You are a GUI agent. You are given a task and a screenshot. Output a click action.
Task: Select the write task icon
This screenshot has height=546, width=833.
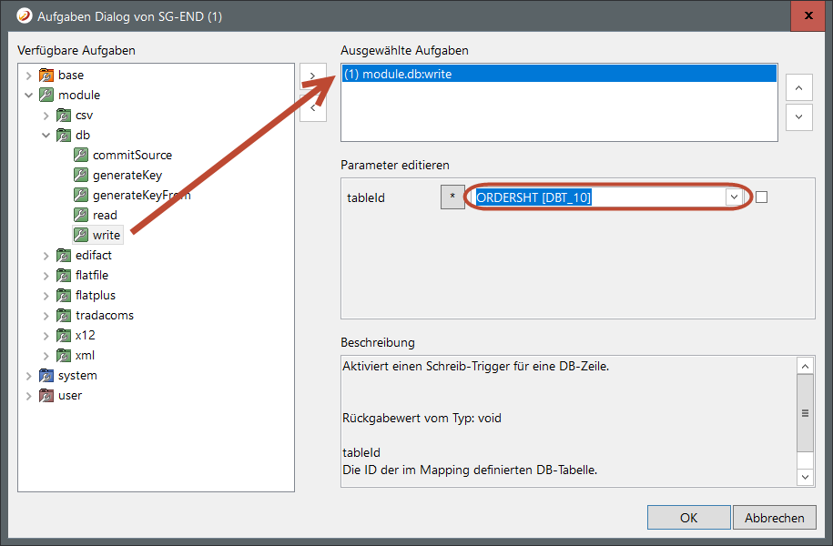point(80,236)
